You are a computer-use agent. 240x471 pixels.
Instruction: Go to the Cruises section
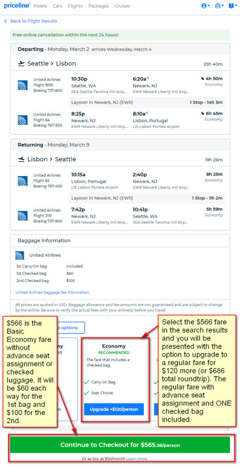tap(123, 6)
